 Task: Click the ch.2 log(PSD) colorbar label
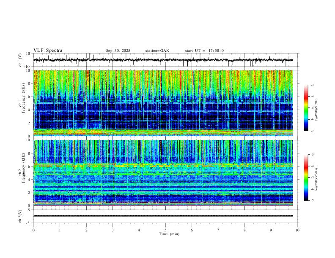click(x=316, y=180)
